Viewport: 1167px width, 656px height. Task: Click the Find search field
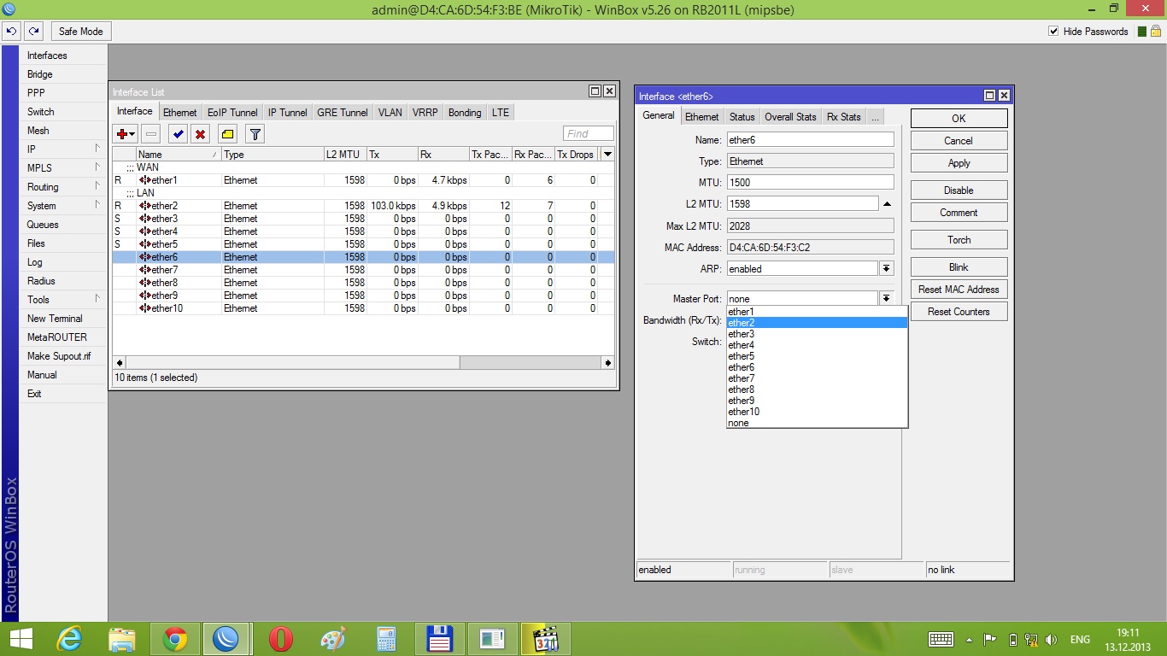point(588,133)
